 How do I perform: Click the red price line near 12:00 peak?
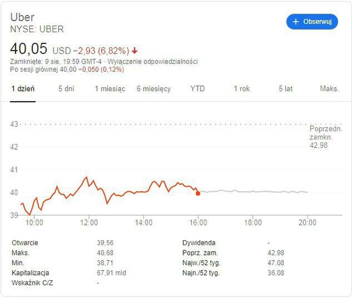(x=86, y=178)
